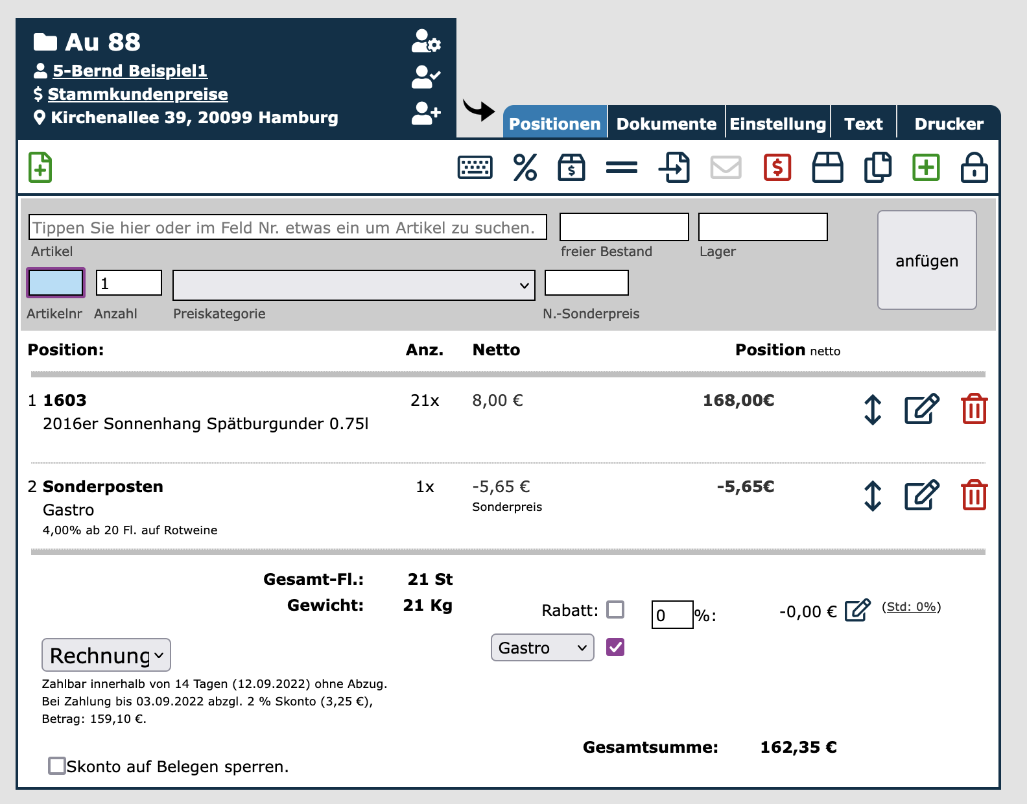The width and height of the screenshot is (1027, 804).
Task: Click the percent discount icon
Action: click(525, 167)
